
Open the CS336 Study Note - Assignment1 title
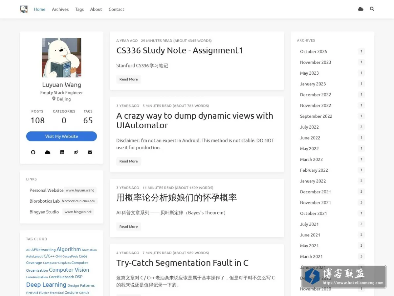click(180, 50)
